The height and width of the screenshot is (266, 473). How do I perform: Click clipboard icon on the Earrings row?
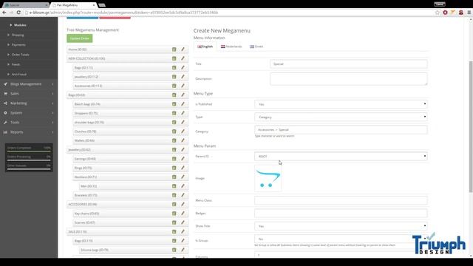click(x=174, y=159)
